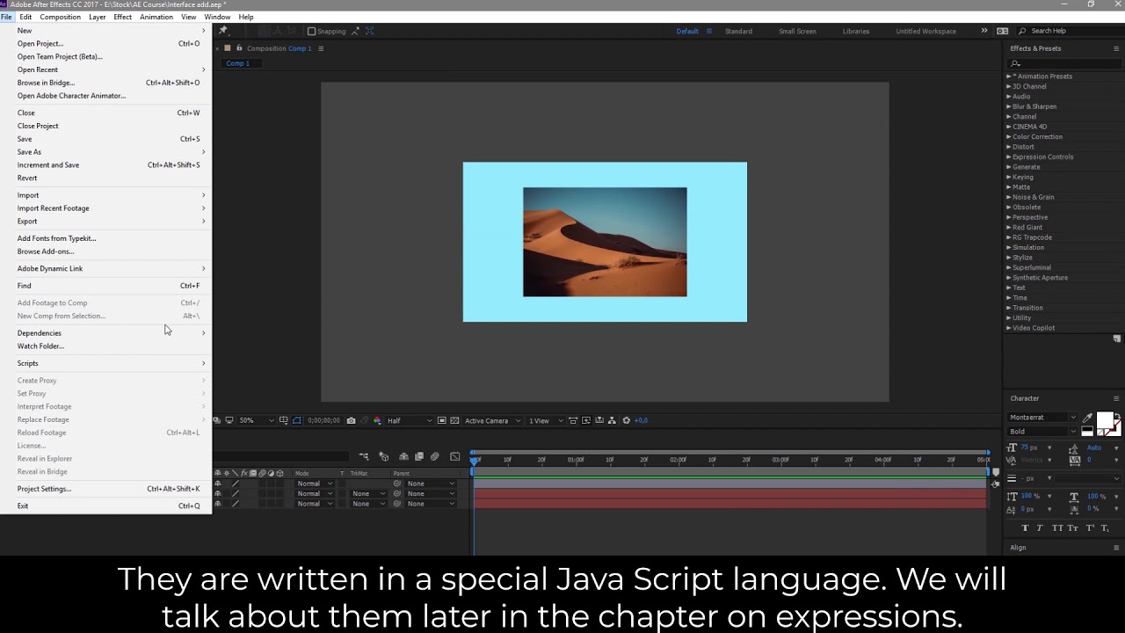Select the Libraries workspace
1125x633 pixels.
pyautogui.click(x=856, y=31)
